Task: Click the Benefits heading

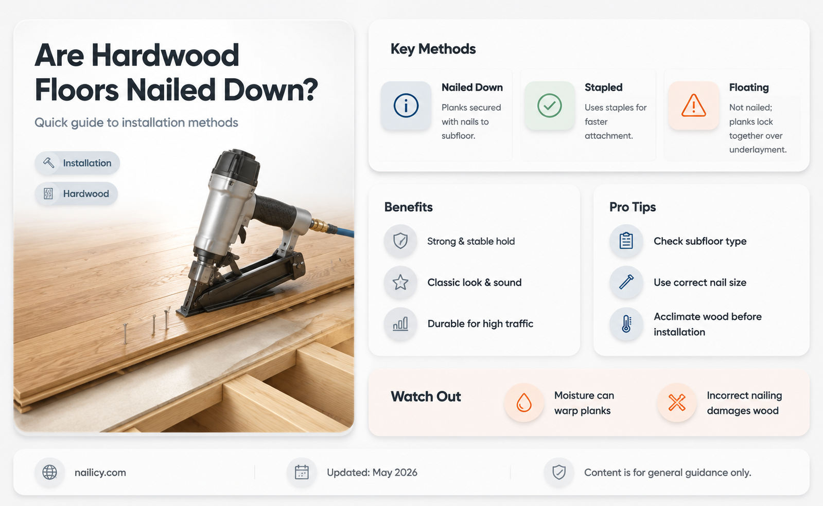Action: tap(409, 207)
